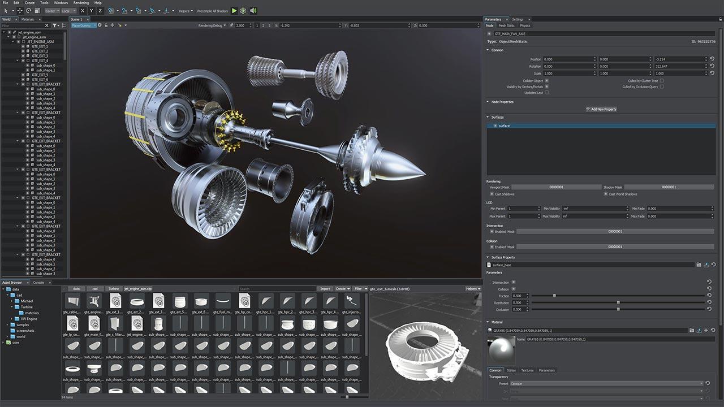The image size is (724, 407).
Task: Click the lock icon next to PlayerDummy
Action: point(107,25)
